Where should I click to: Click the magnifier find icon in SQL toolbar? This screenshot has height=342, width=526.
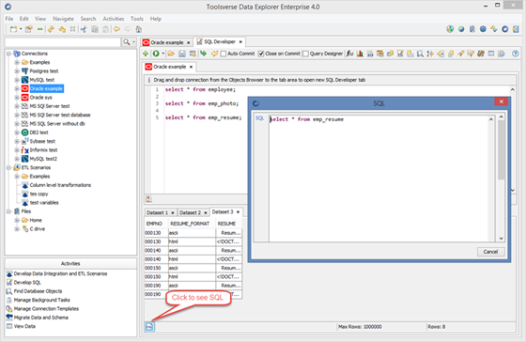[420, 54]
